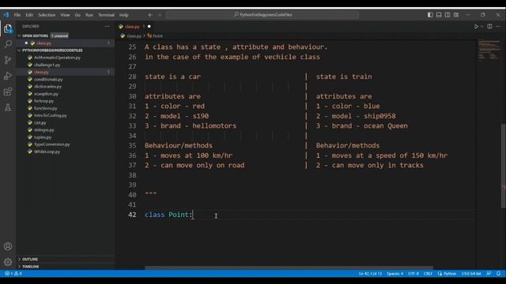The height and width of the screenshot is (284, 506).
Task: Click the editor vertical scrollbar thumb
Action: (504, 166)
